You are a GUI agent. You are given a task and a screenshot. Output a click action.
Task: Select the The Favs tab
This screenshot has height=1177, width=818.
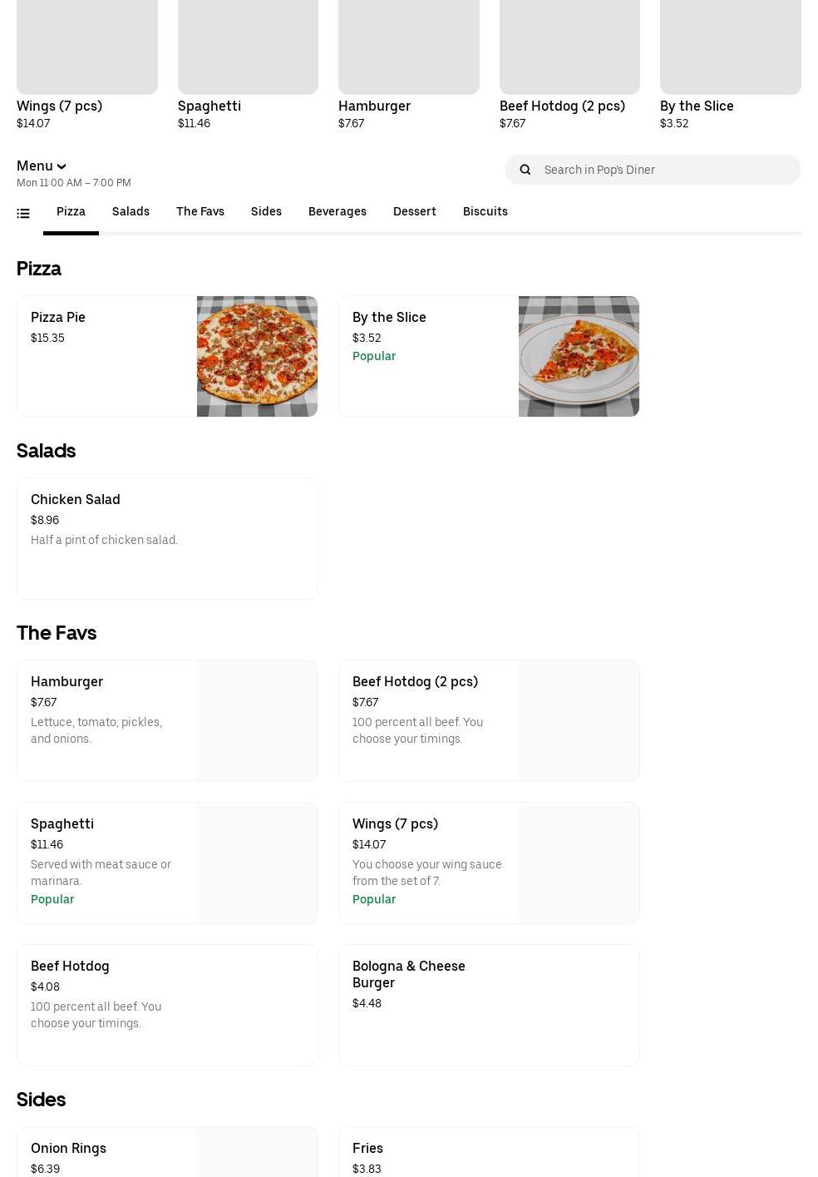(x=200, y=211)
